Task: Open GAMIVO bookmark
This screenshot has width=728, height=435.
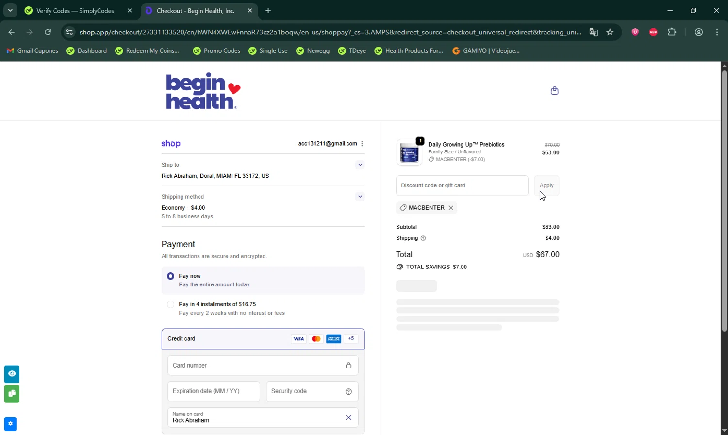Action: [486, 50]
